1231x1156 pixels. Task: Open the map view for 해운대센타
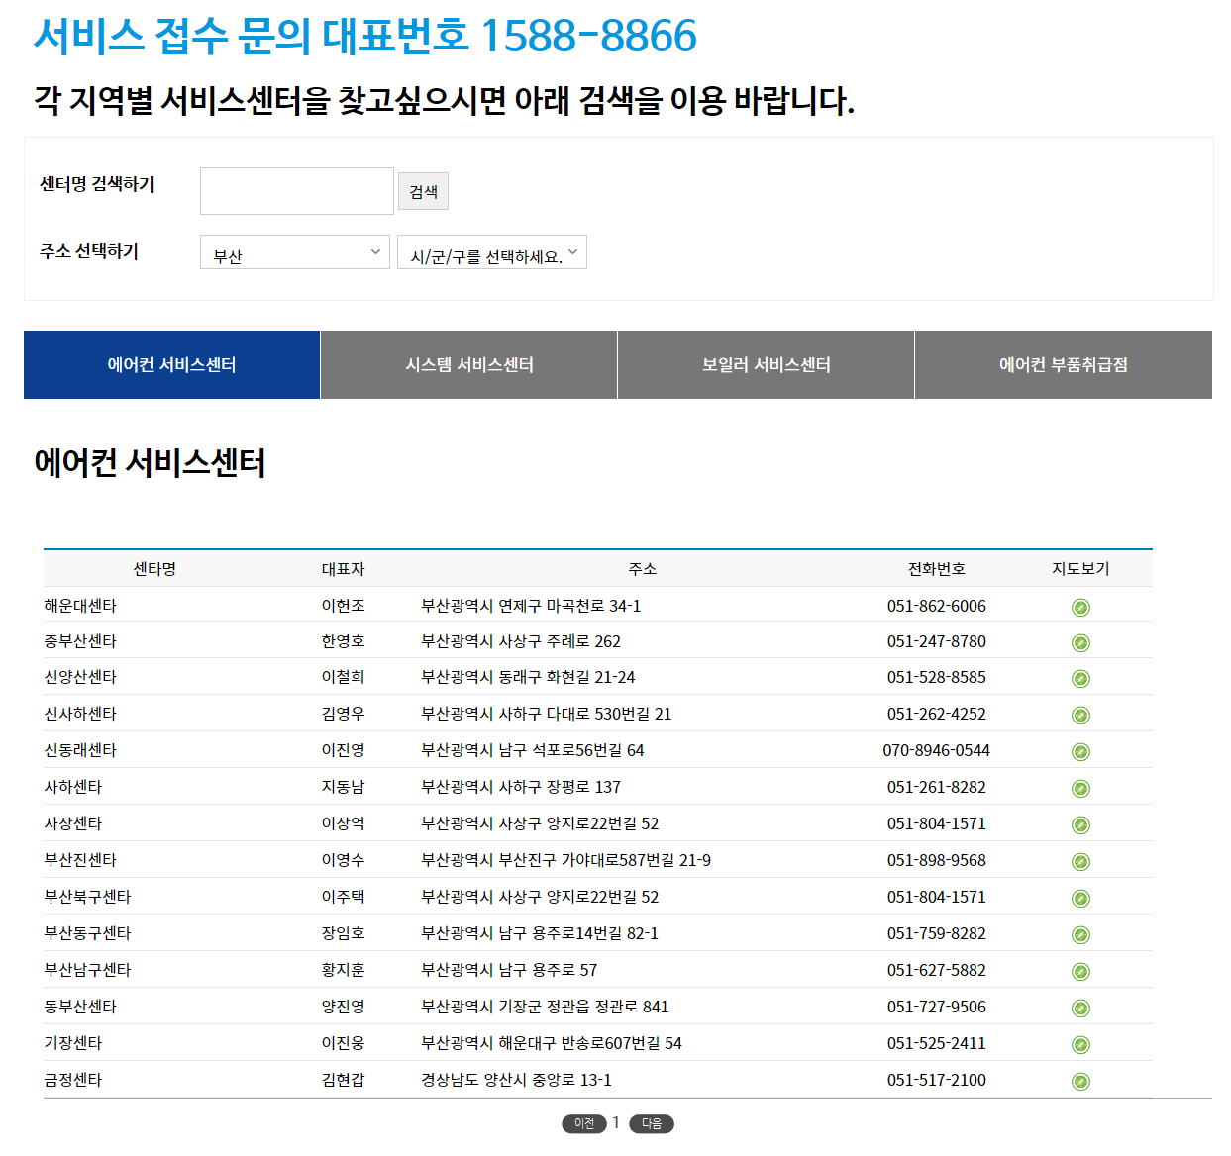coord(1080,606)
